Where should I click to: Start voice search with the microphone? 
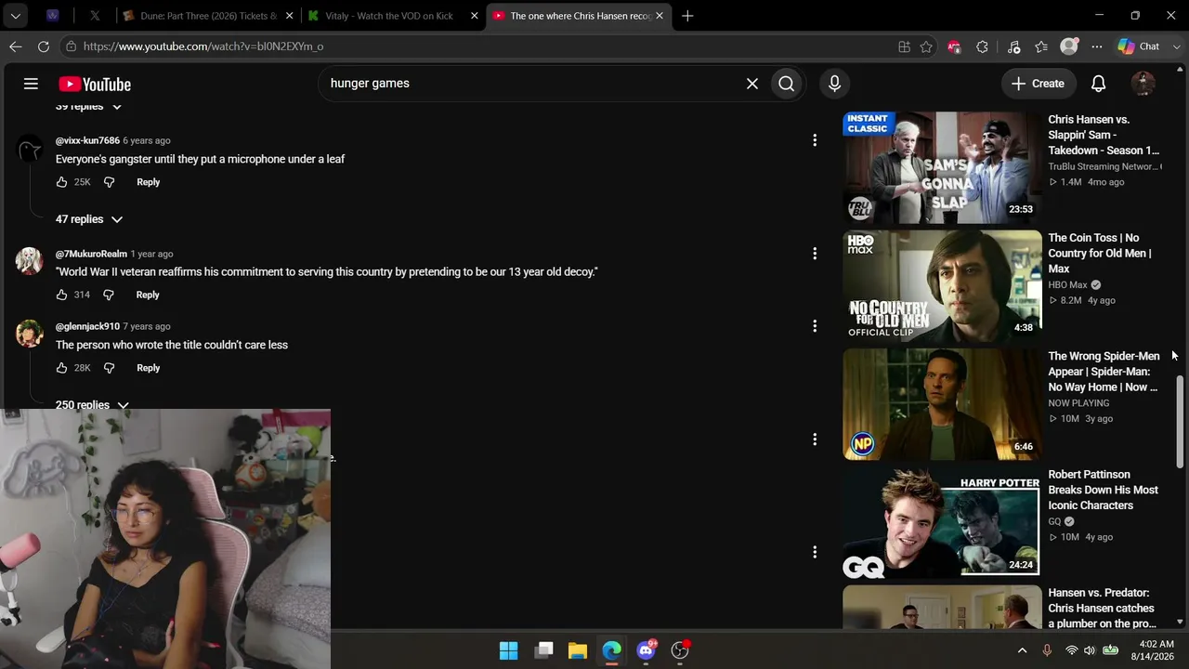tap(834, 84)
